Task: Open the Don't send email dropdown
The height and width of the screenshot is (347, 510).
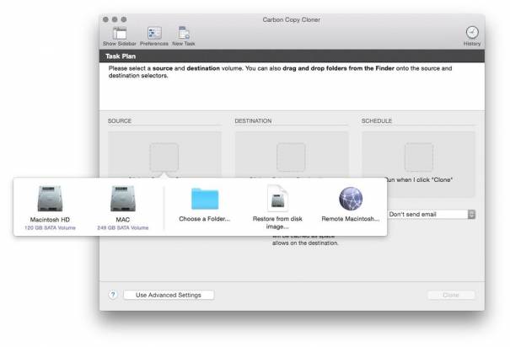Action: [x=432, y=215]
